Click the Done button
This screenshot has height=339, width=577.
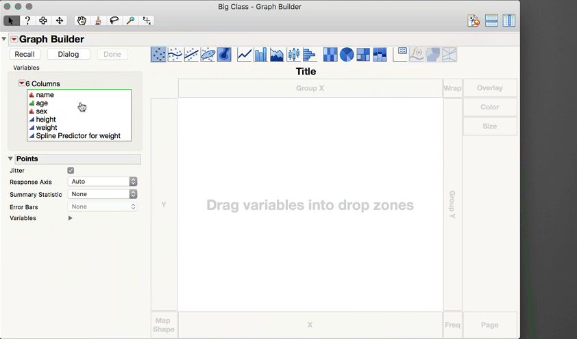pos(112,54)
